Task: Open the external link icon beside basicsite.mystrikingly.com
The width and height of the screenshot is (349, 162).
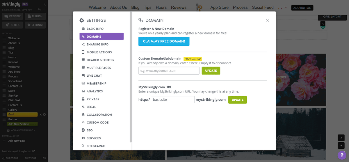Action: tap(33, 151)
